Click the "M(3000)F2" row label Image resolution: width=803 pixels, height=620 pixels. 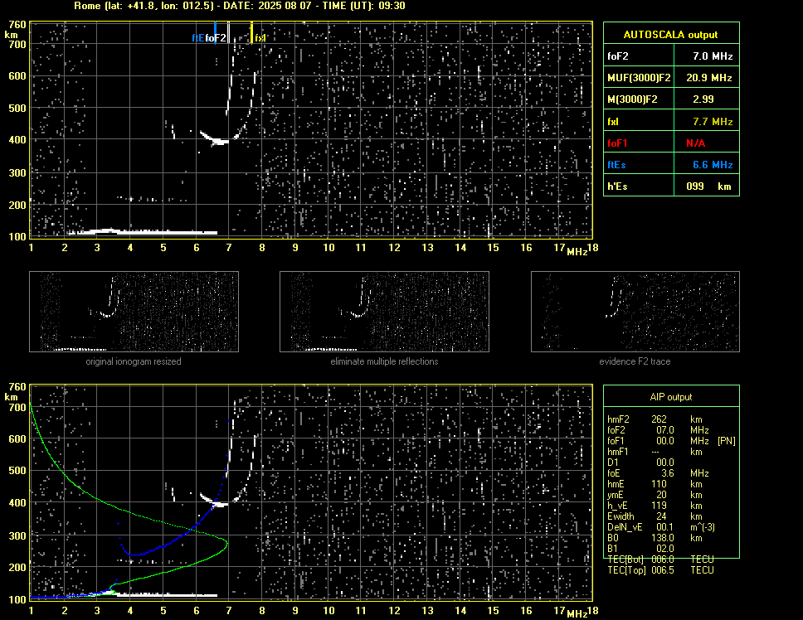[x=632, y=99]
